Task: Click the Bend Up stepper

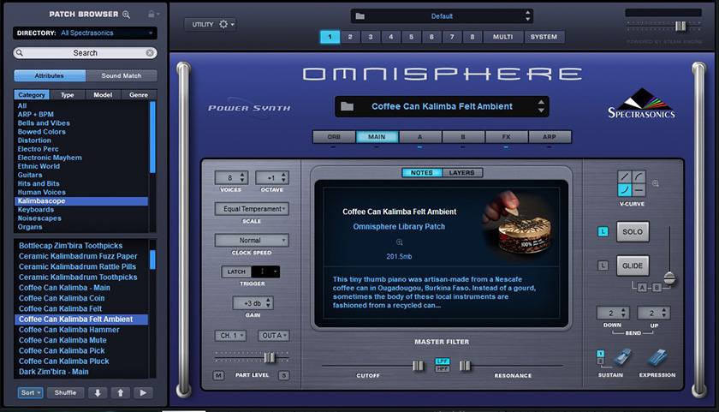Action: tap(654, 313)
